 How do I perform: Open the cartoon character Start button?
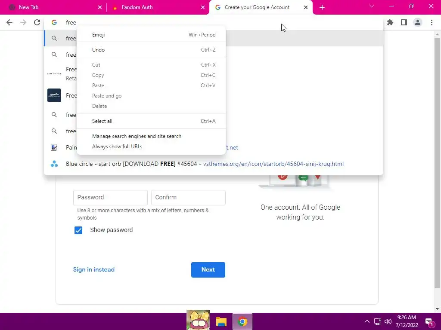click(x=198, y=320)
